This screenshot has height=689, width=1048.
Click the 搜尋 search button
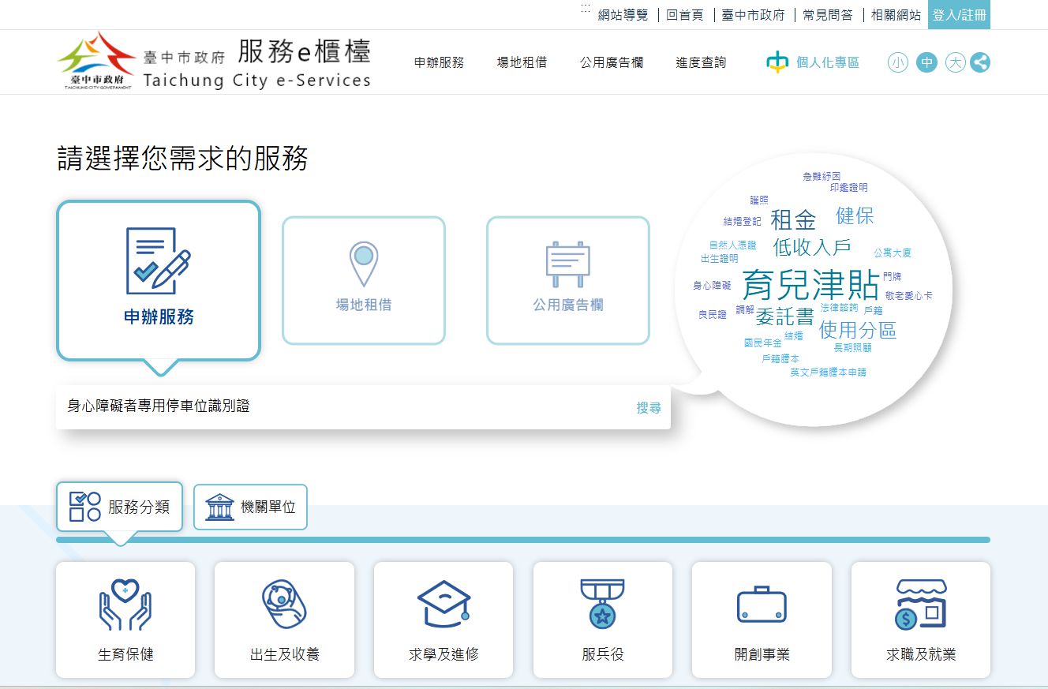[649, 408]
